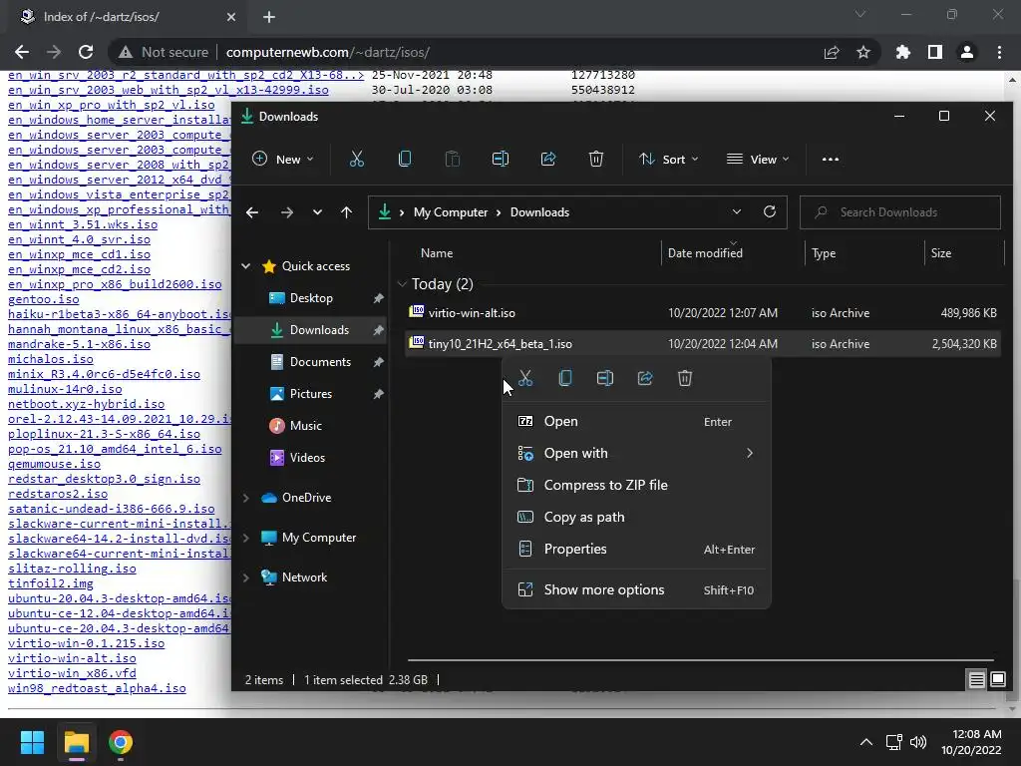
Task: Click Cut icon in context menu
Action: pyautogui.click(x=525, y=378)
